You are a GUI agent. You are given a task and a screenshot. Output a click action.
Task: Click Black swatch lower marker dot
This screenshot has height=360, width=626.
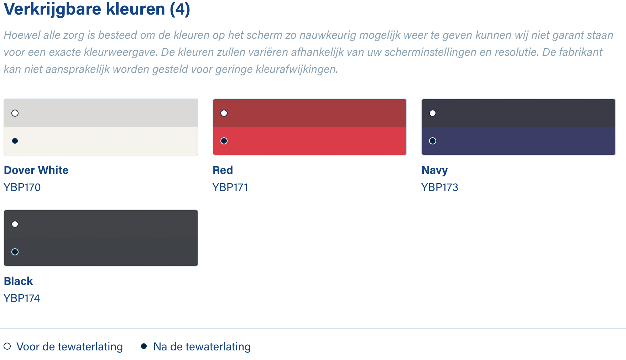coord(15,252)
